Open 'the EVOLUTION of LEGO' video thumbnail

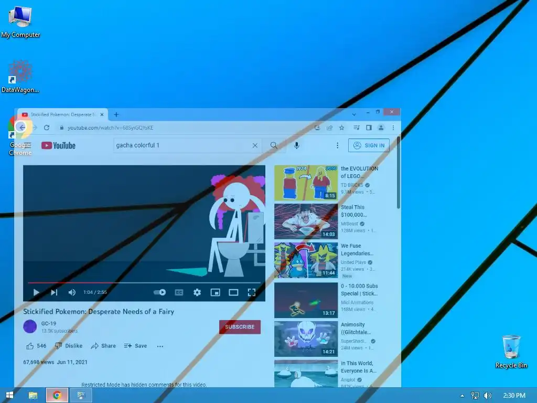(306, 183)
